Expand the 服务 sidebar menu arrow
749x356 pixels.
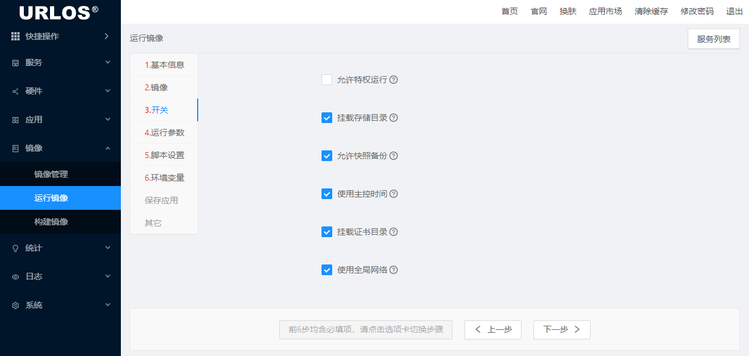[x=108, y=62]
